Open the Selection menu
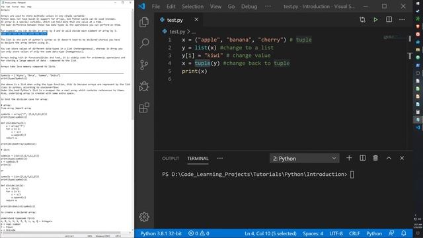Viewport: 423px width, 238px height. [192, 6]
